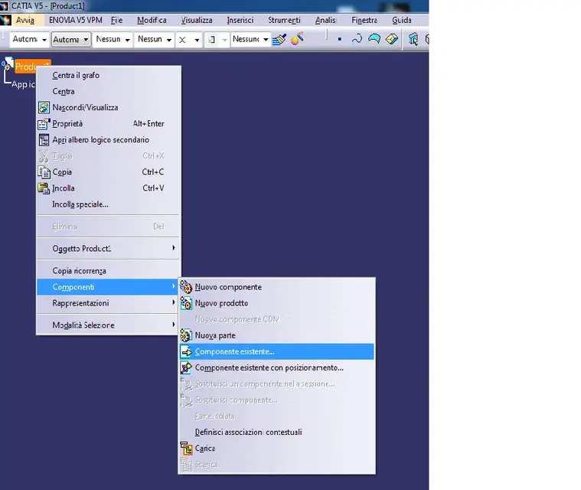Click the Nuovo componente gear icon

point(186,287)
